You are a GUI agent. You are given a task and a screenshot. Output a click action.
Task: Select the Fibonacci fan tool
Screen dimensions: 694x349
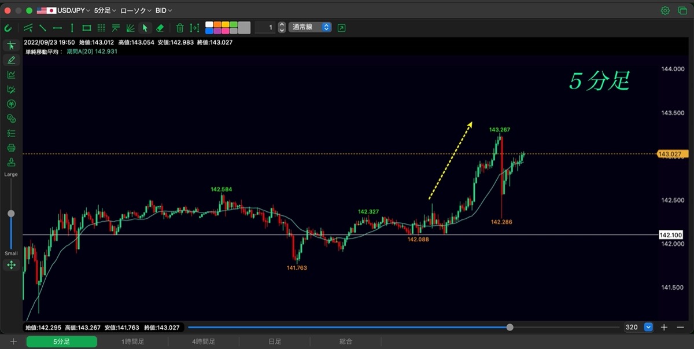pos(131,27)
